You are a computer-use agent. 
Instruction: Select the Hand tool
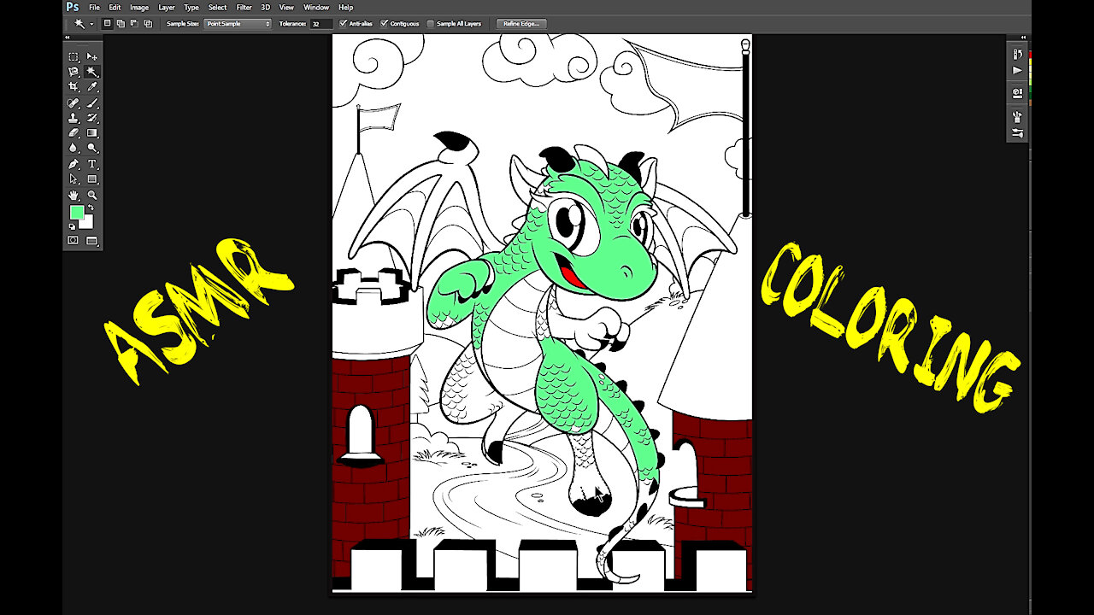tap(74, 196)
